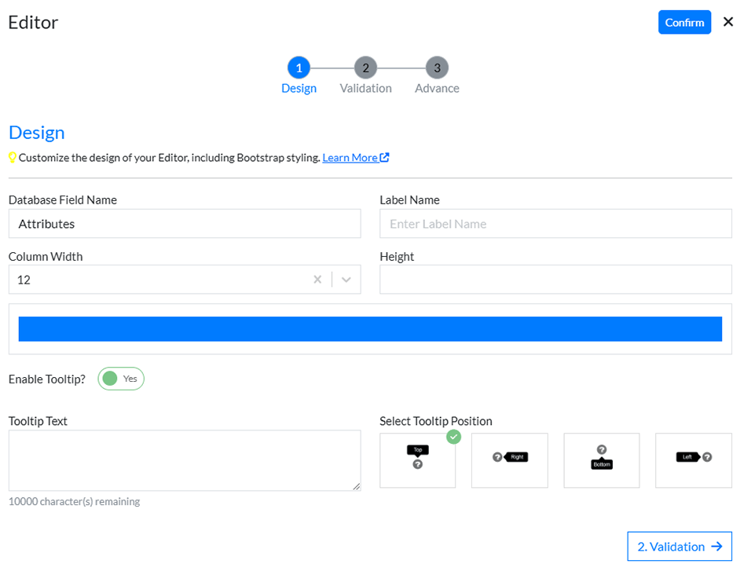Image resolution: width=740 pixels, height=575 pixels.
Task: Go to step 3 Advance
Action: (x=437, y=68)
